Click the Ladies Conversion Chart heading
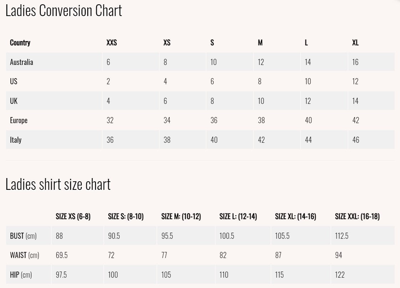 (64, 11)
